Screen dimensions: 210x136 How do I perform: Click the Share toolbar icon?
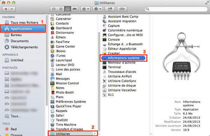point(110,9)
